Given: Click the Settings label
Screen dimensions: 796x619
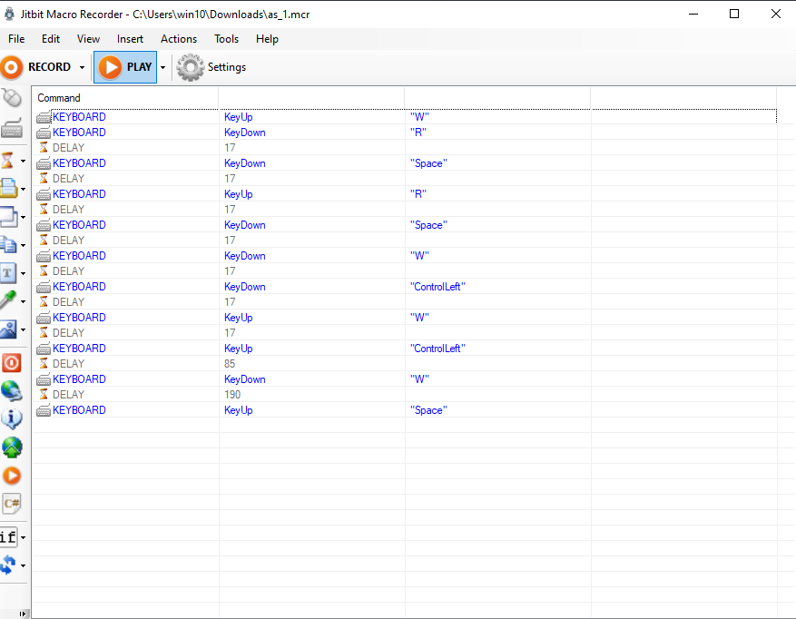Looking at the screenshot, I should (226, 67).
